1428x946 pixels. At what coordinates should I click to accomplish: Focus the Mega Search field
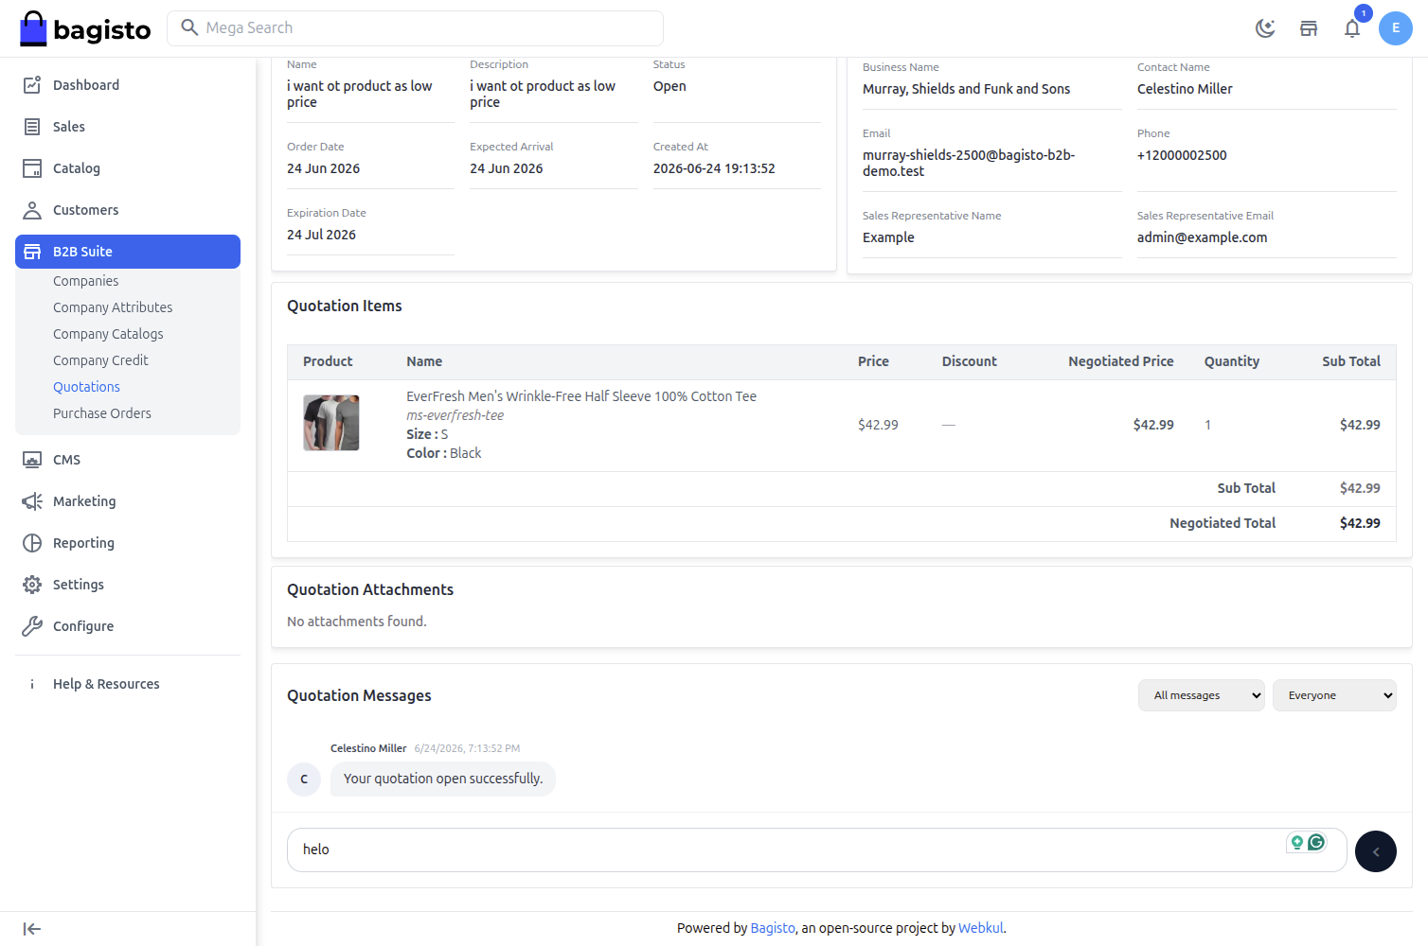click(x=415, y=28)
